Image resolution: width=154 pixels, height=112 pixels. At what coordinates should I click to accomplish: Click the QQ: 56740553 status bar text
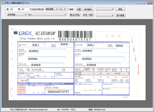tap(63, 109)
